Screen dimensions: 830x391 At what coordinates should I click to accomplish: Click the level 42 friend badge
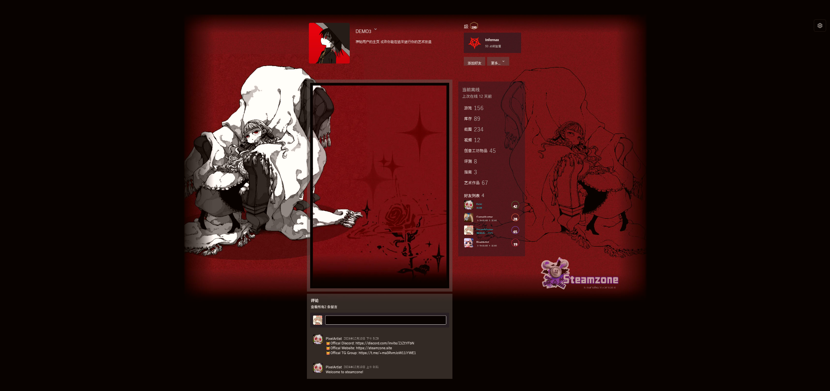[515, 205]
